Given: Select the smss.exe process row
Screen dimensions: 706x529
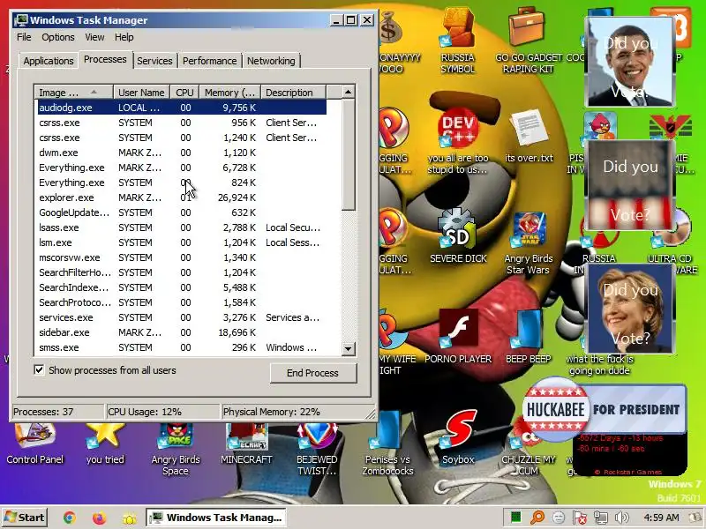Looking at the screenshot, I should point(182,347).
